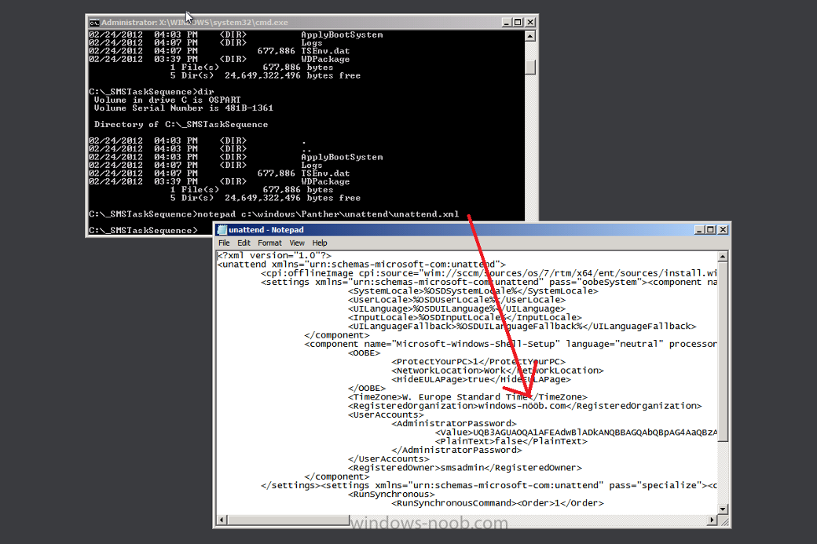Click 'Directory of C:\_SMSTaskSequence' in cmd
Image resolution: width=817 pixels, height=544 pixels.
(181, 125)
